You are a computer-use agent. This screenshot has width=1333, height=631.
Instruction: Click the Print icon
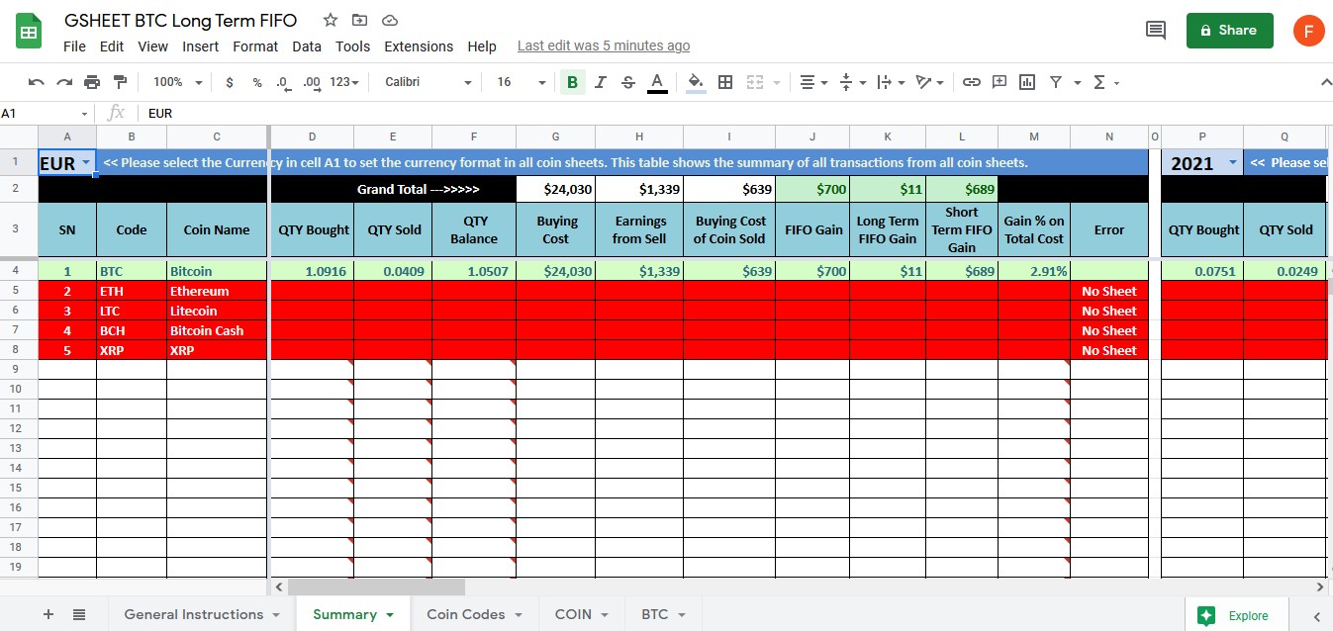tap(92, 82)
